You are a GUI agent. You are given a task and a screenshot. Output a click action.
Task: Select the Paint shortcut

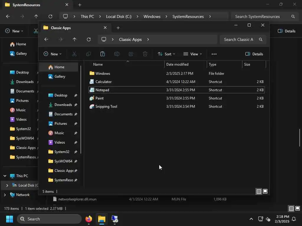click(x=99, y=98)
